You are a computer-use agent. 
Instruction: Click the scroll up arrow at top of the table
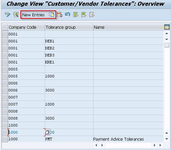click(x=167, y=33)
